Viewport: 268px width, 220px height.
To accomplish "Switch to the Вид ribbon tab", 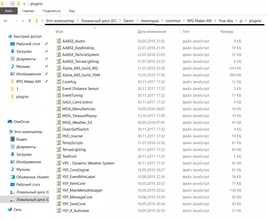I will (72, 11).
